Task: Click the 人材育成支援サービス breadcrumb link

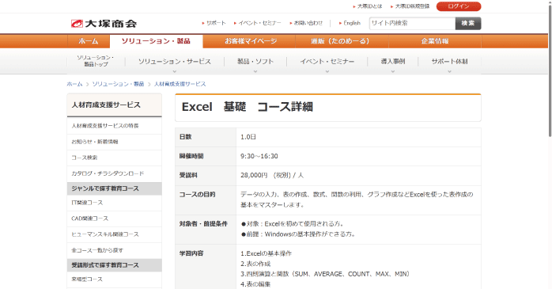Action: pyautogui.click(x=180, y=84)
